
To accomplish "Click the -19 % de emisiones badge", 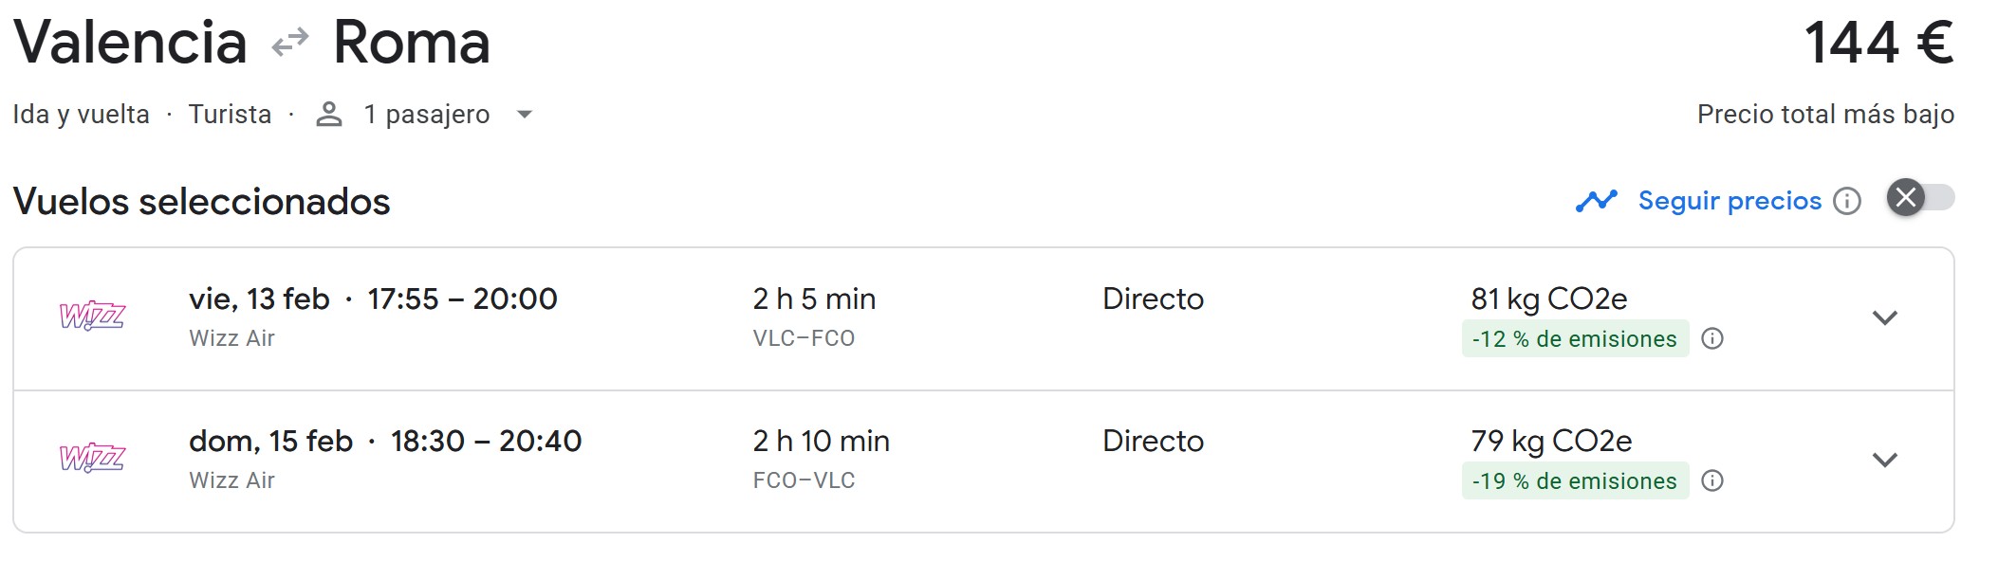I will click(x=1574, y=481).
